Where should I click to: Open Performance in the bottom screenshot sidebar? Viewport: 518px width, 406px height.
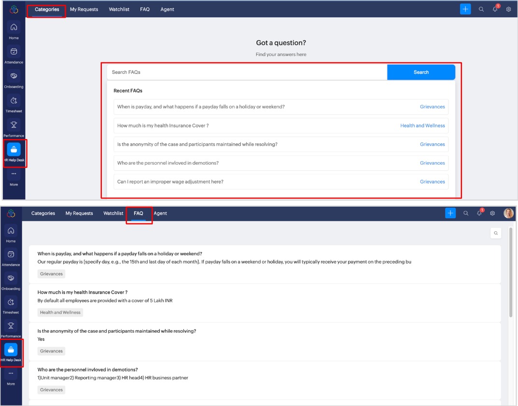[x=11, y=329]
